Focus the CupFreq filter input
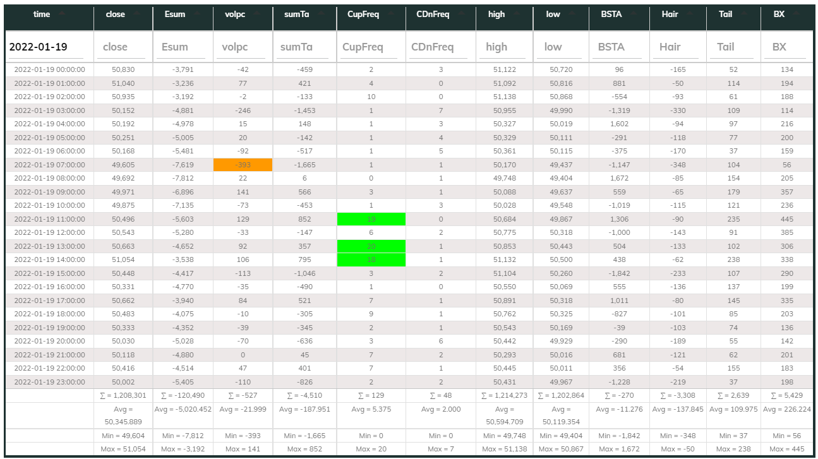The image size is (818, 459). (x=371, y=47)
